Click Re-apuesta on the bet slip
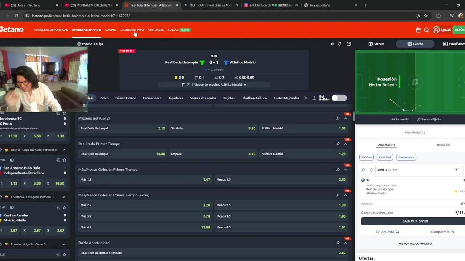The height and width of the screenshot is (261, 465). tap(387, 232)
